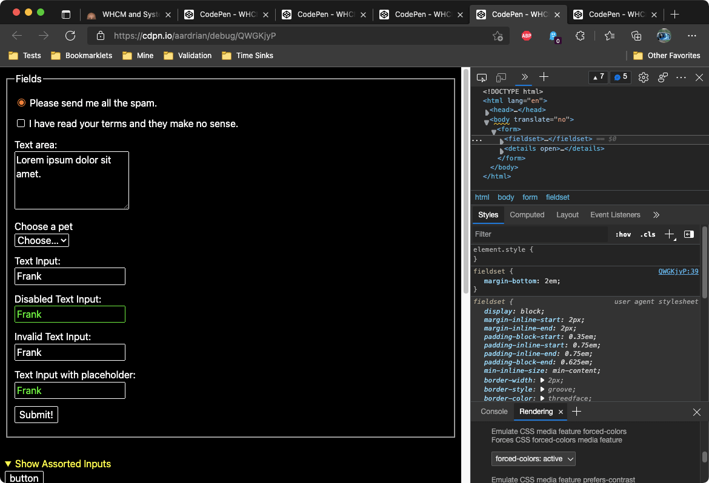Open the Event Listeners tab
Screen dimensions: 709x483
pos(616,215)
